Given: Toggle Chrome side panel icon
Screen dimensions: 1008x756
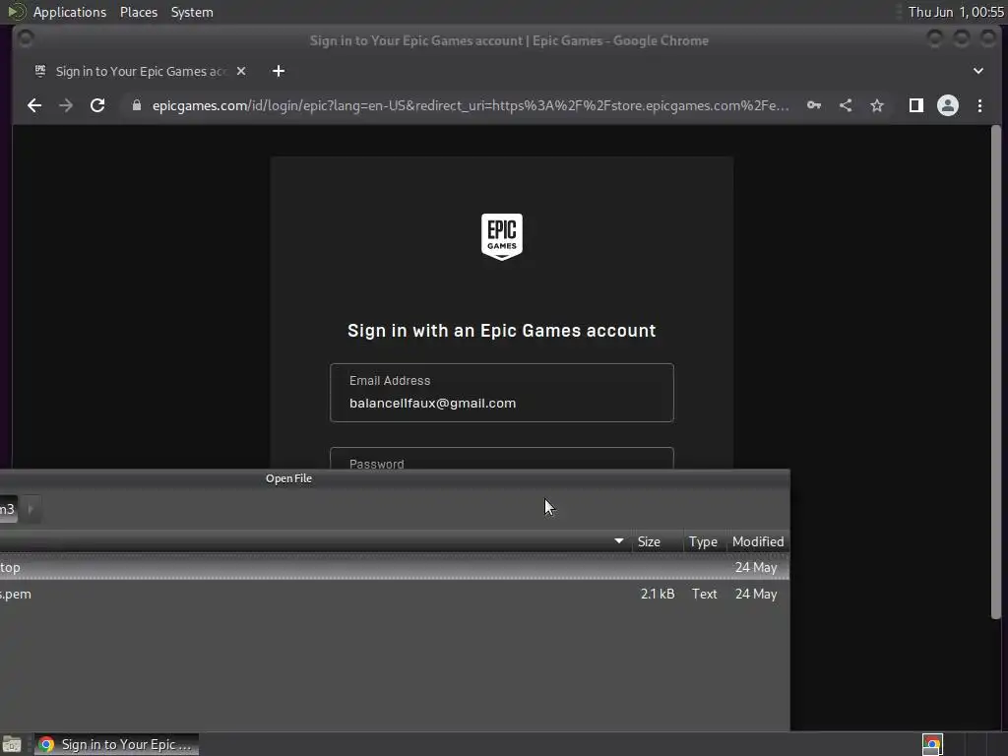Looking at the screenshot, I should tap(916, 105).
